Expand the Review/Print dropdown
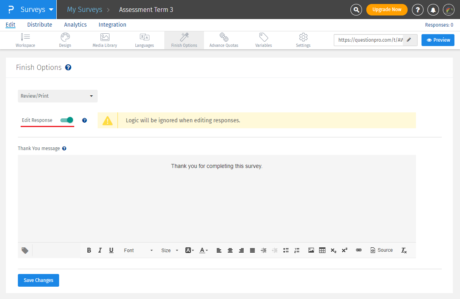The width and height of the screenshot is (460, 299). coord(58,96)
